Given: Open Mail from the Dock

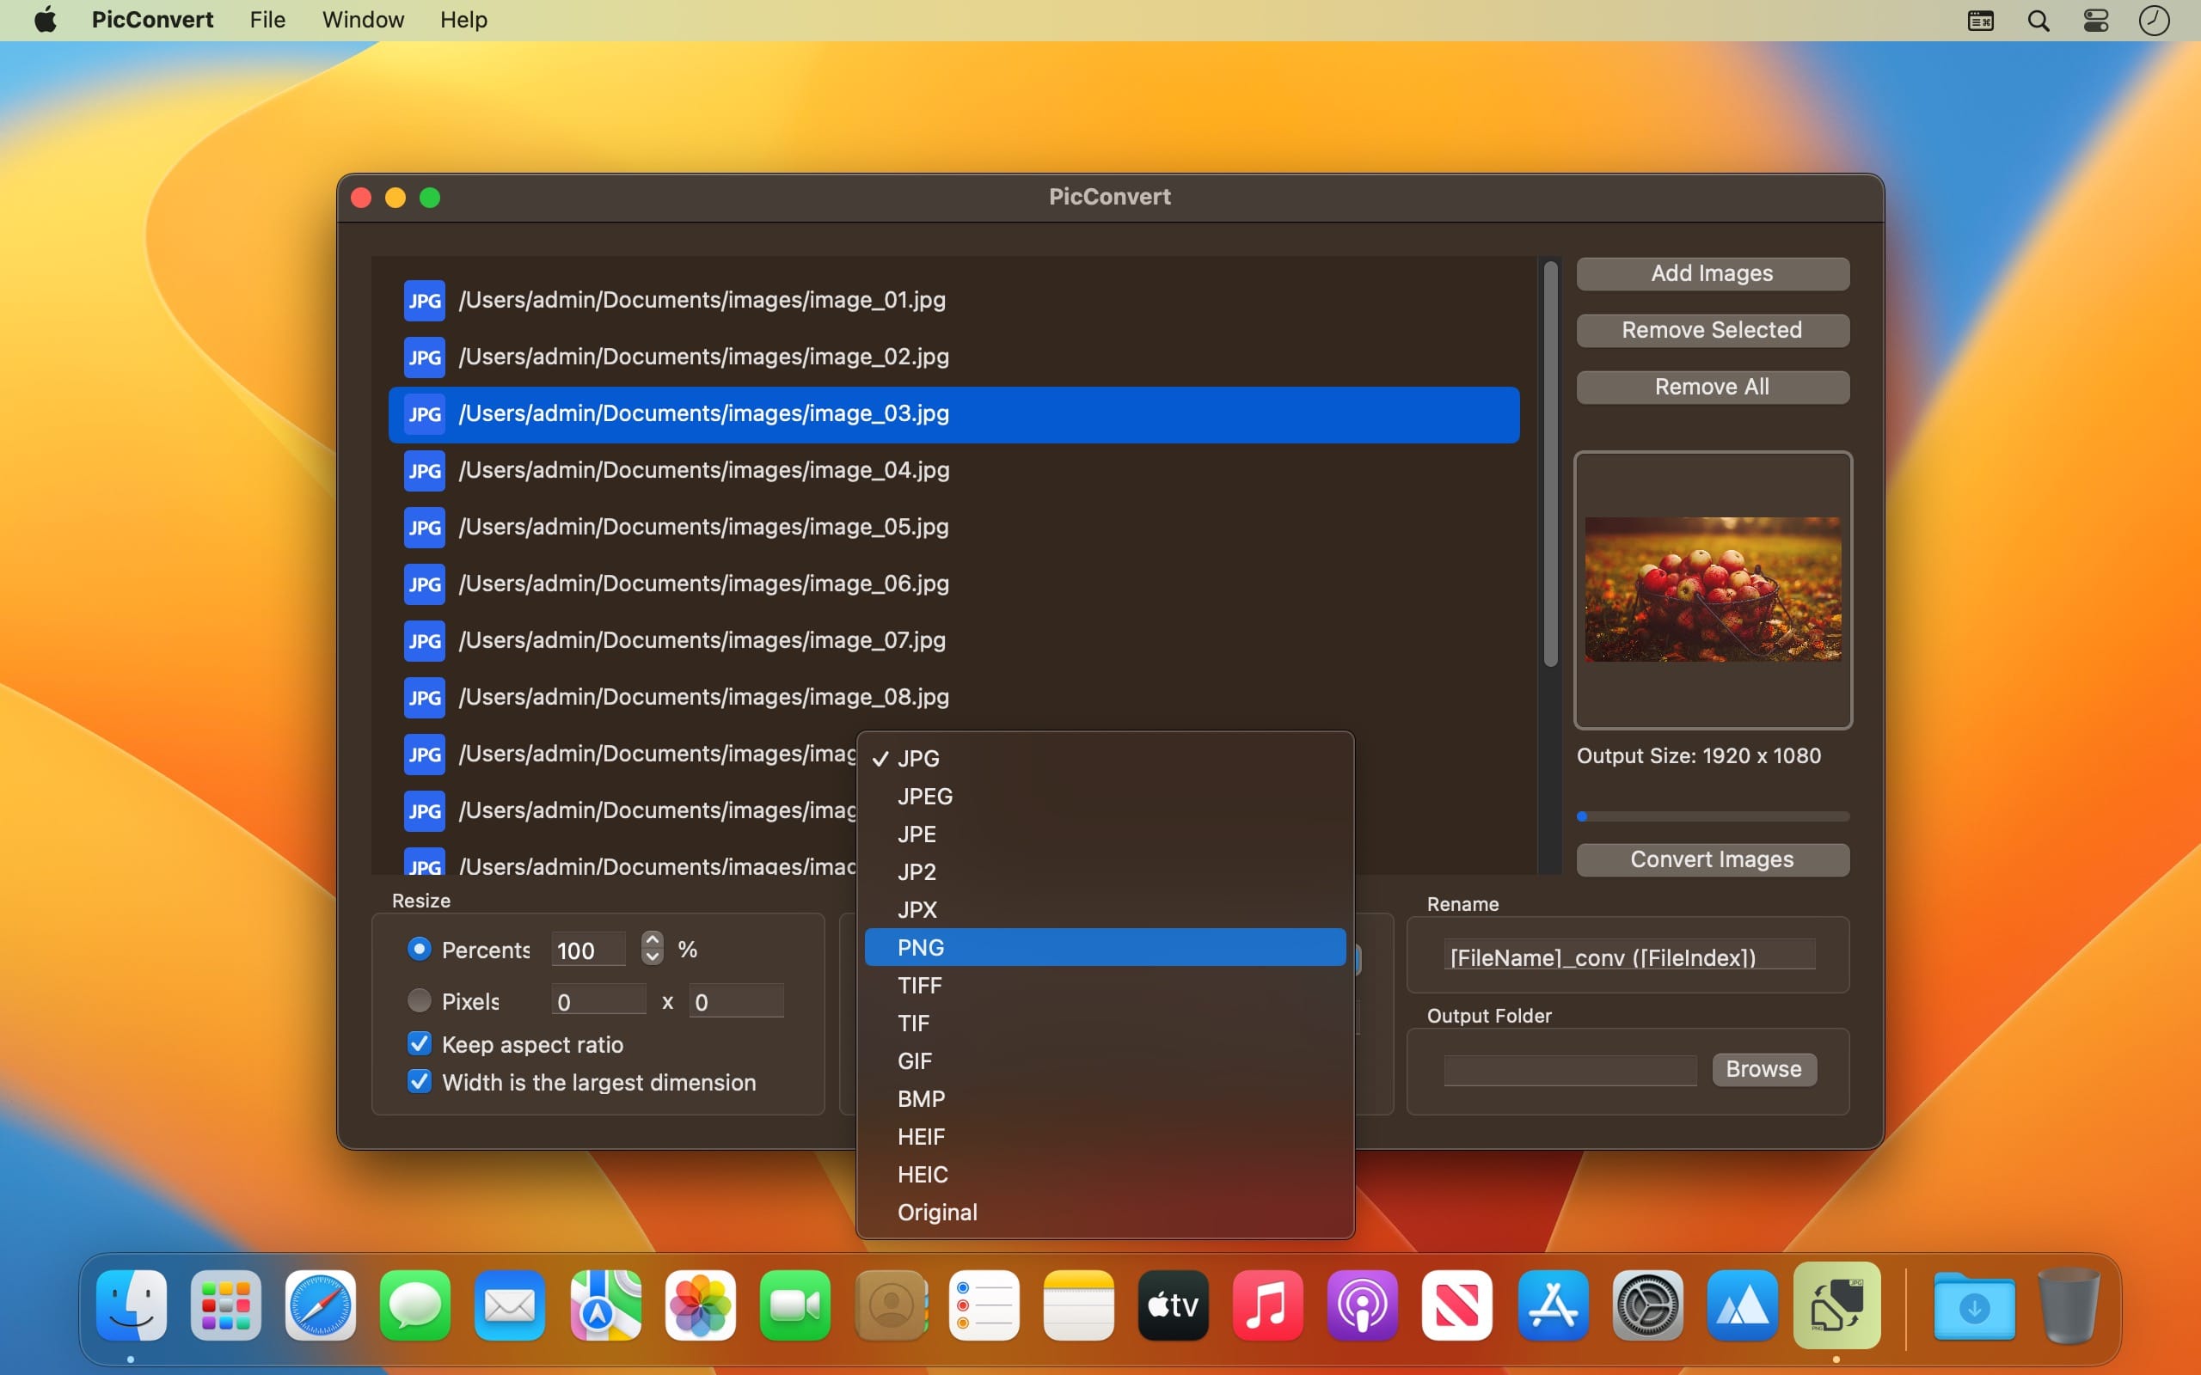Looking at the screenshot, I should [509, 1305].
